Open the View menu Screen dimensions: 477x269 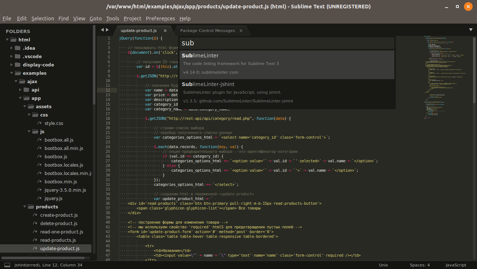79,19
